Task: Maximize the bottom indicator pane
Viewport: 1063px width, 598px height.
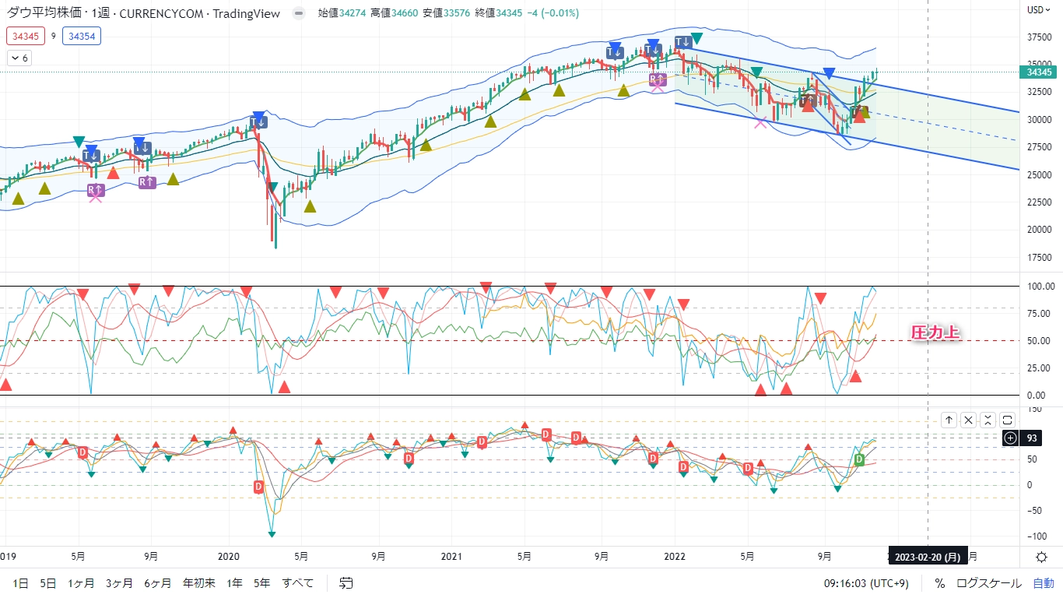Action: (x=1007, y=420)
